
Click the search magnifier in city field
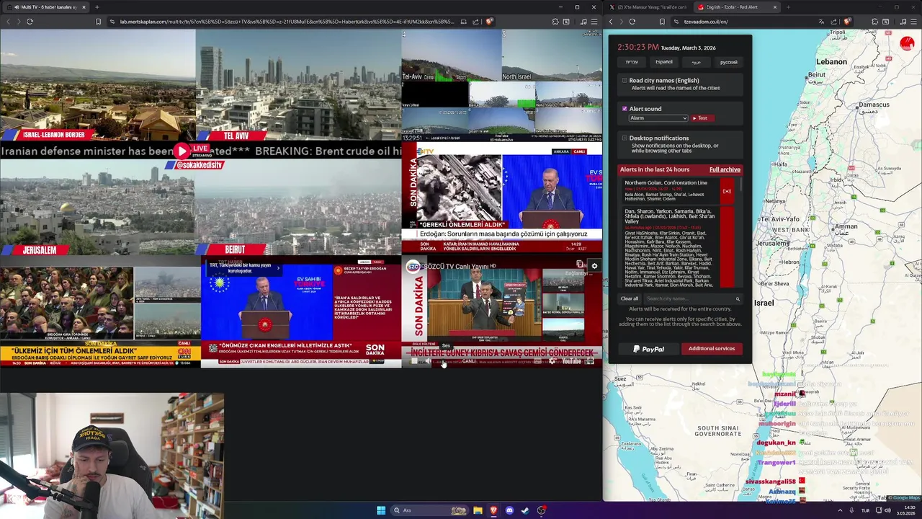click(x=738, y=298)
